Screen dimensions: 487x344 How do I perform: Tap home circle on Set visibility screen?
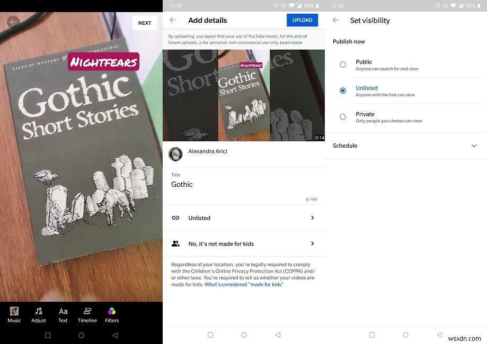pyautogui.click(x=405, y=335)
